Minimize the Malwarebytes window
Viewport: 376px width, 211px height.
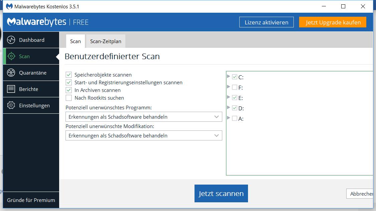(x=324, y=6)
